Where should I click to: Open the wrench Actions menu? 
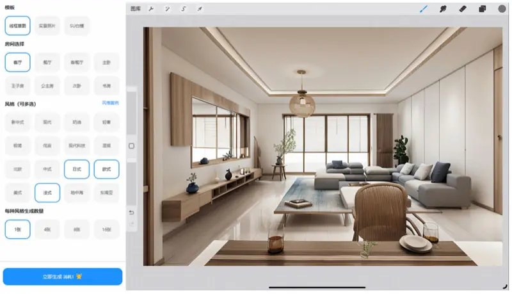pyautogui.click(x=151, y=10)
